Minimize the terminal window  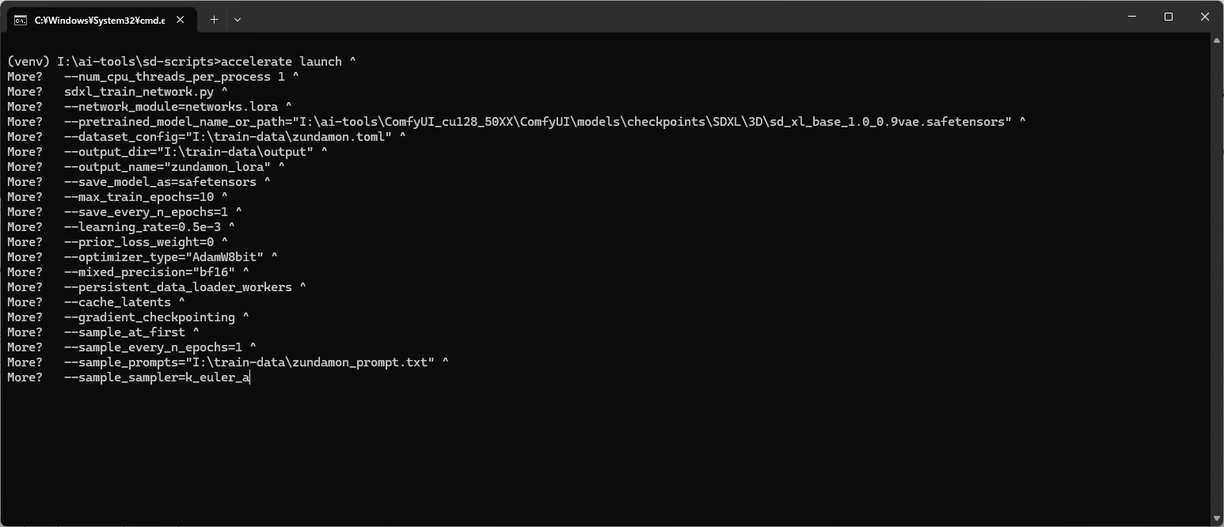coord(1131,17)
